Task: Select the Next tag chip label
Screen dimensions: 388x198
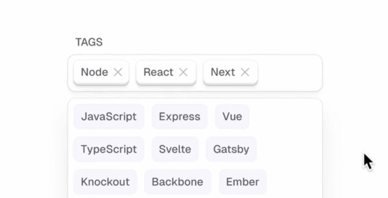Action: coord(223,72)
